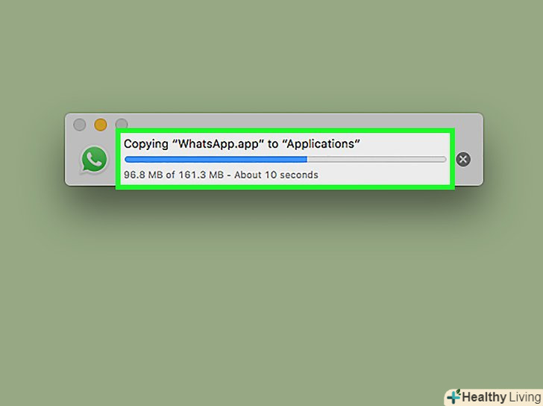Click empty title bar area of copy window

295,121
